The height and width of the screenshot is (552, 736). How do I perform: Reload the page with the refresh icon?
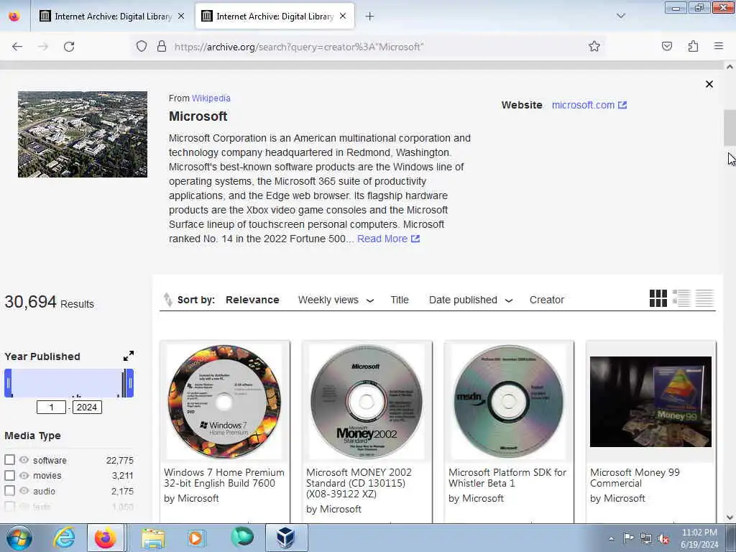pyautogui.click(x=69, y=47)
